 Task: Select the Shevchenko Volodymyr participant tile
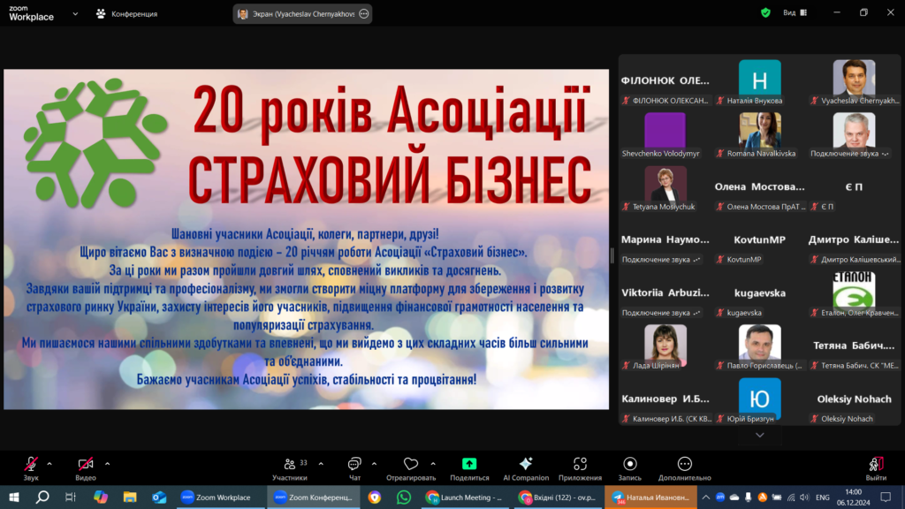pos(665,135)
